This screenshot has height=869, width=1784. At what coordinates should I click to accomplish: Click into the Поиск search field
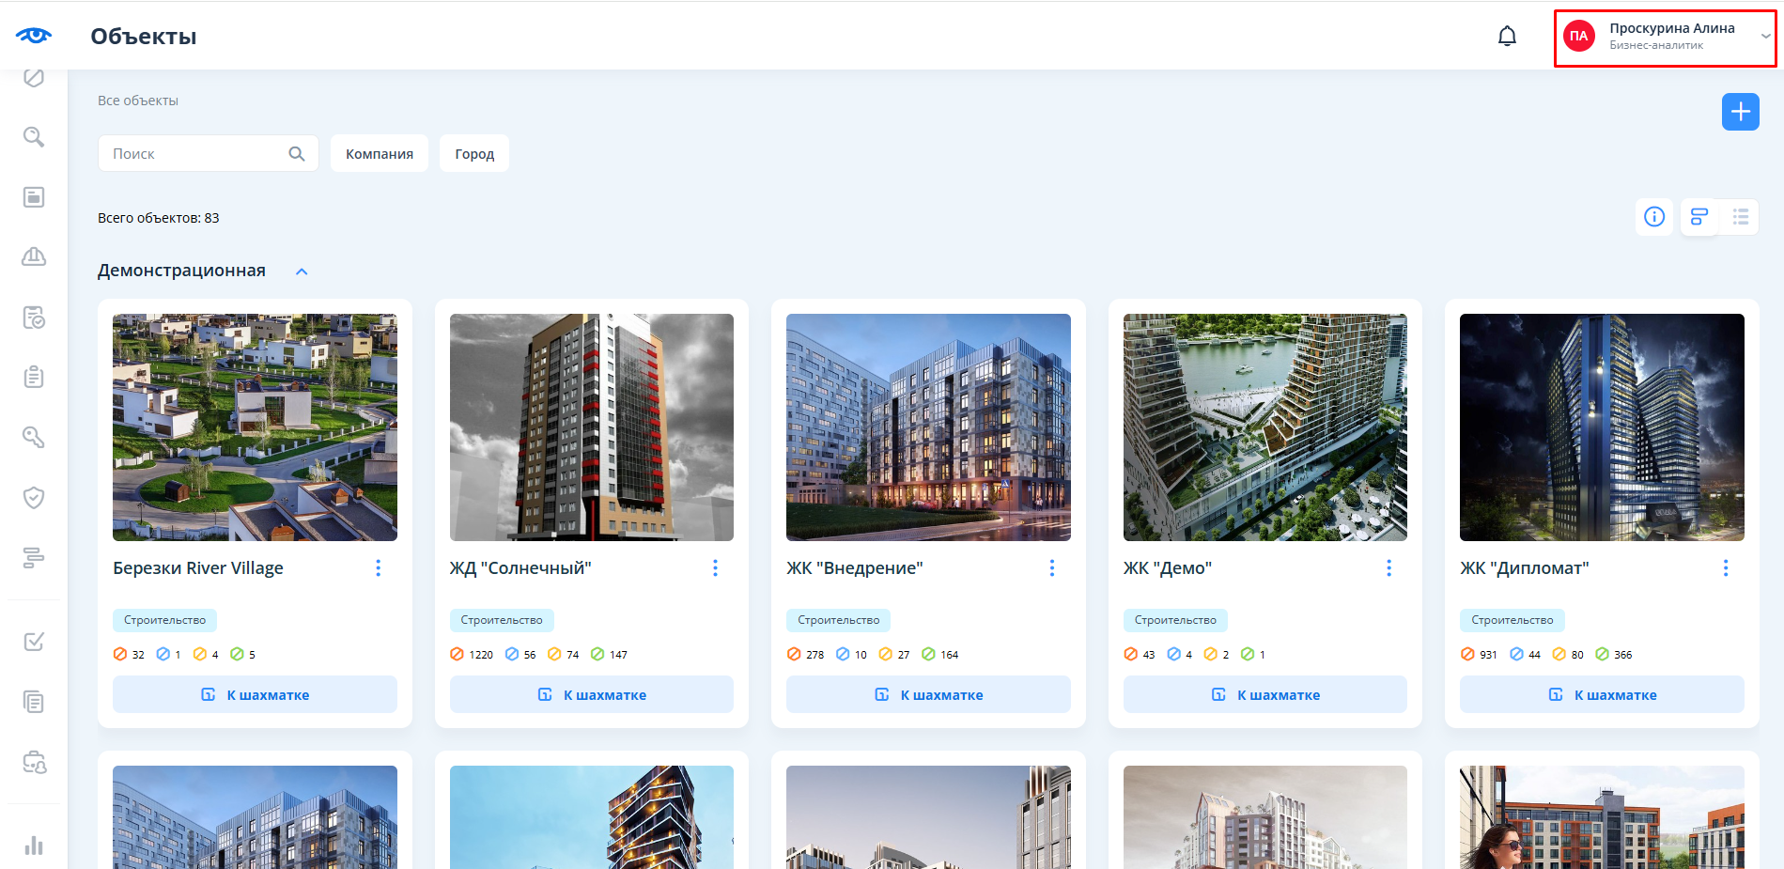click(x=195, y=154)
